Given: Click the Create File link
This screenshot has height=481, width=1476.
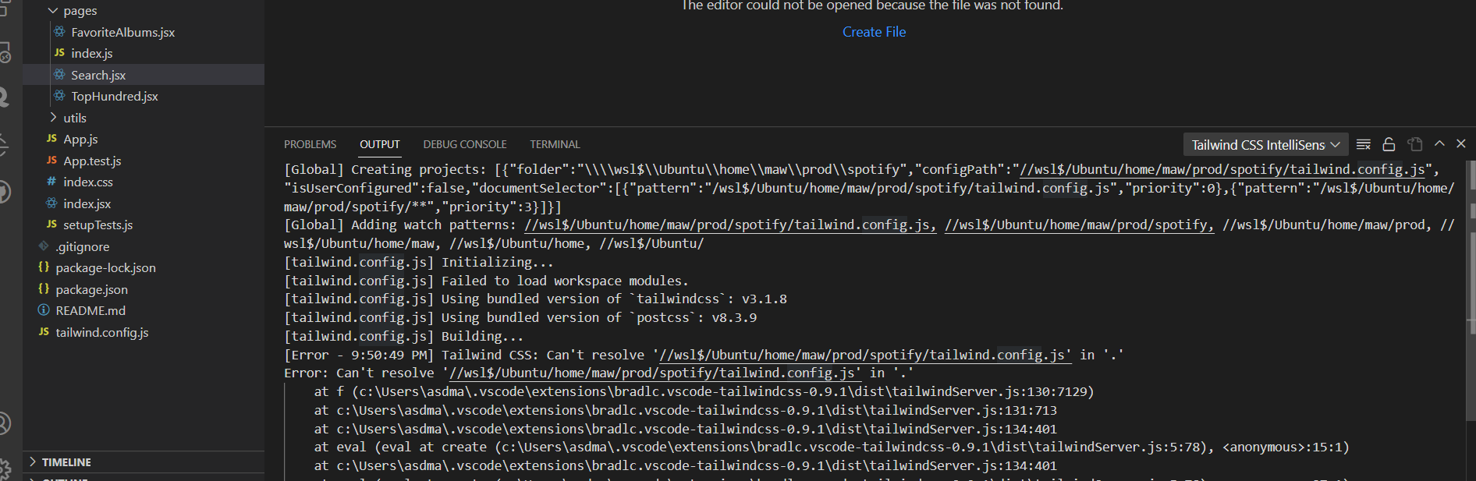Looking at the screenshot, I should pos(874,32).
